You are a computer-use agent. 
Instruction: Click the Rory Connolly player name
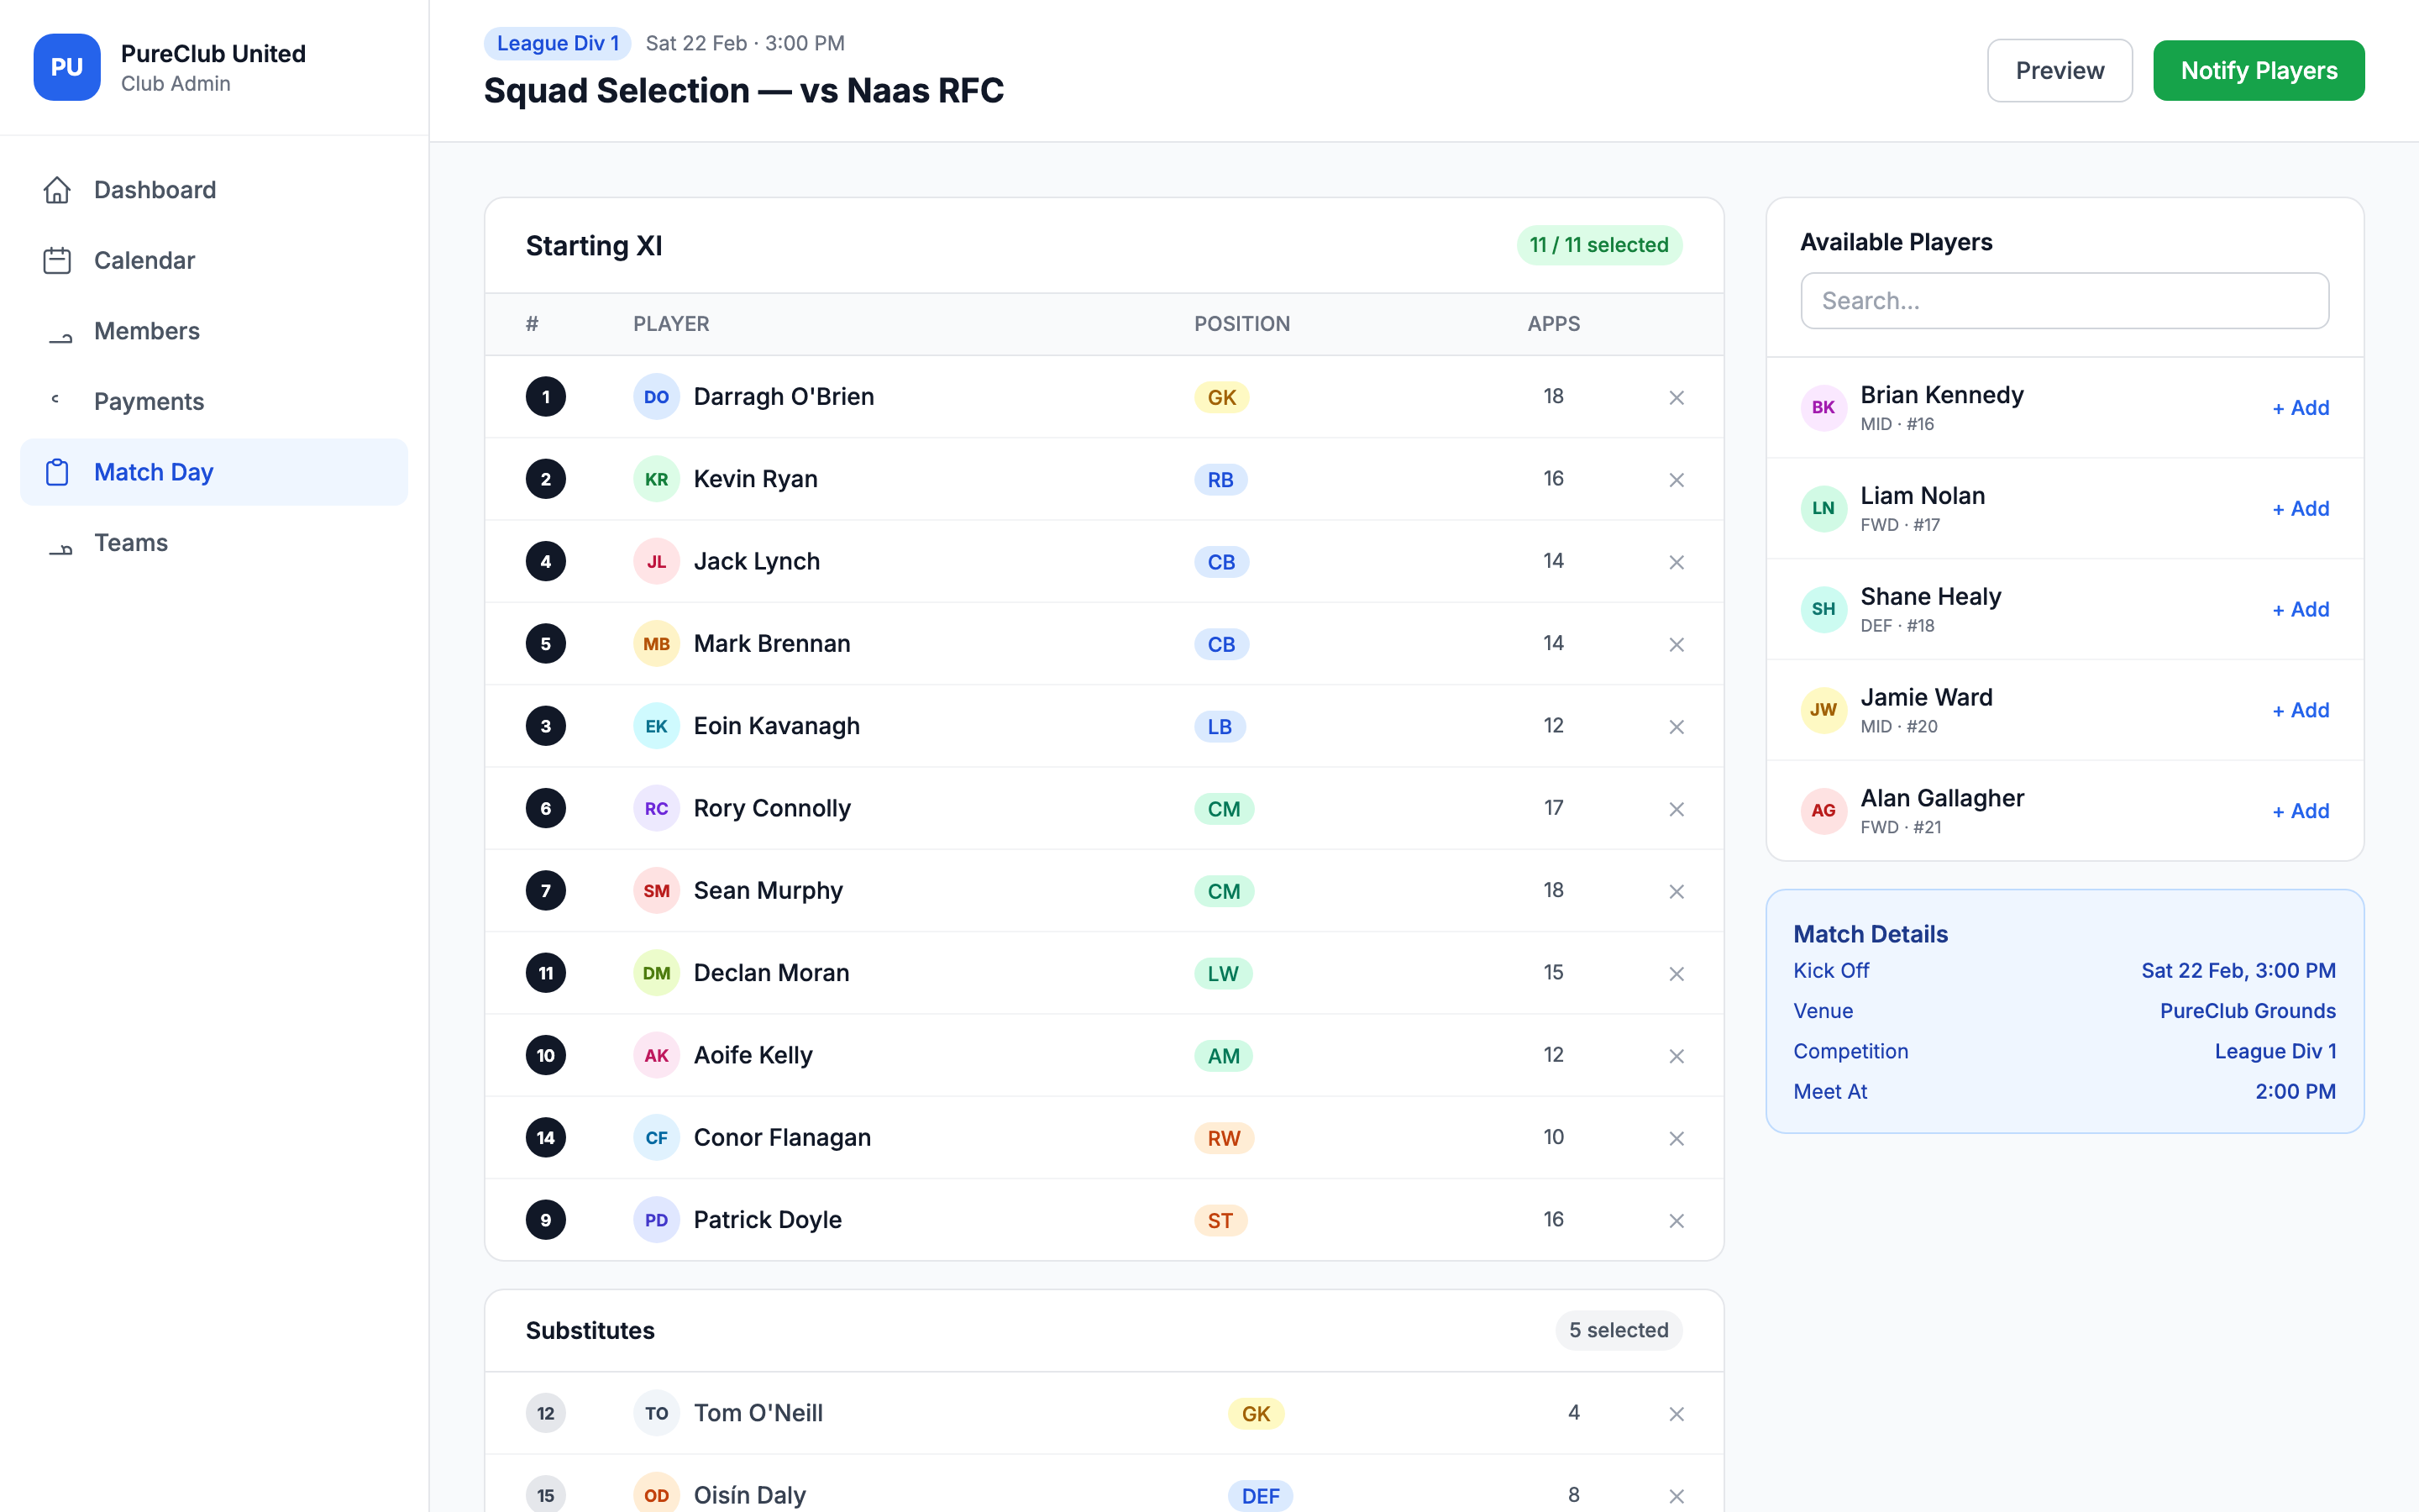click(x=772, y=808)
